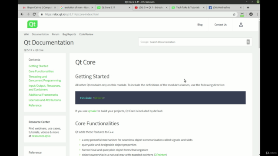Open the user account icon on Qt header
The image size is (278, 156).
[241, 25]
